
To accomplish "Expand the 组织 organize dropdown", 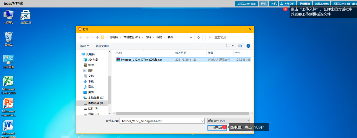I will [84, 46].
